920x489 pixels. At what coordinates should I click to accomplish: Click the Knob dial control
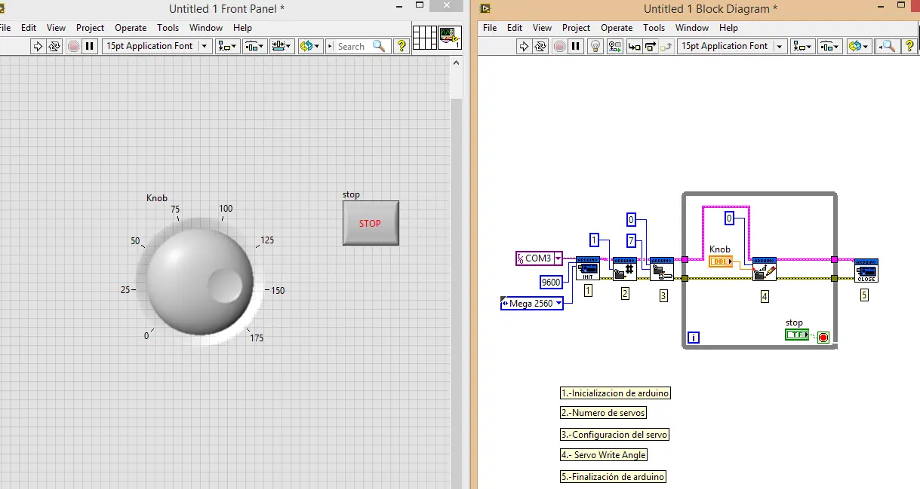(199, 279)
